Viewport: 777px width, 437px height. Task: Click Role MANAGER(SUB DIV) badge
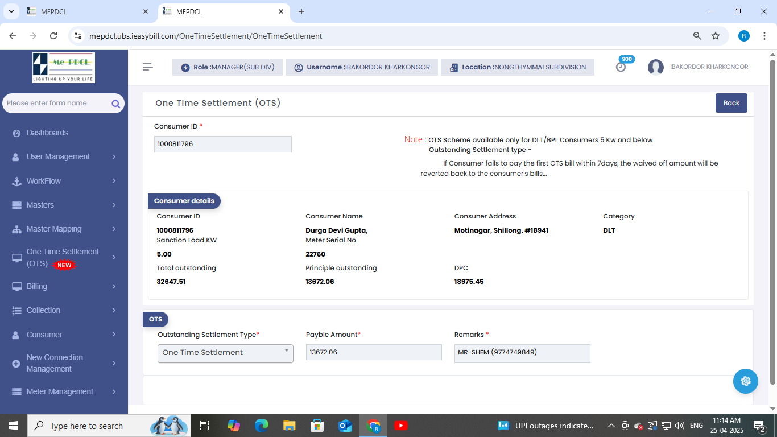tap(228, 67)
